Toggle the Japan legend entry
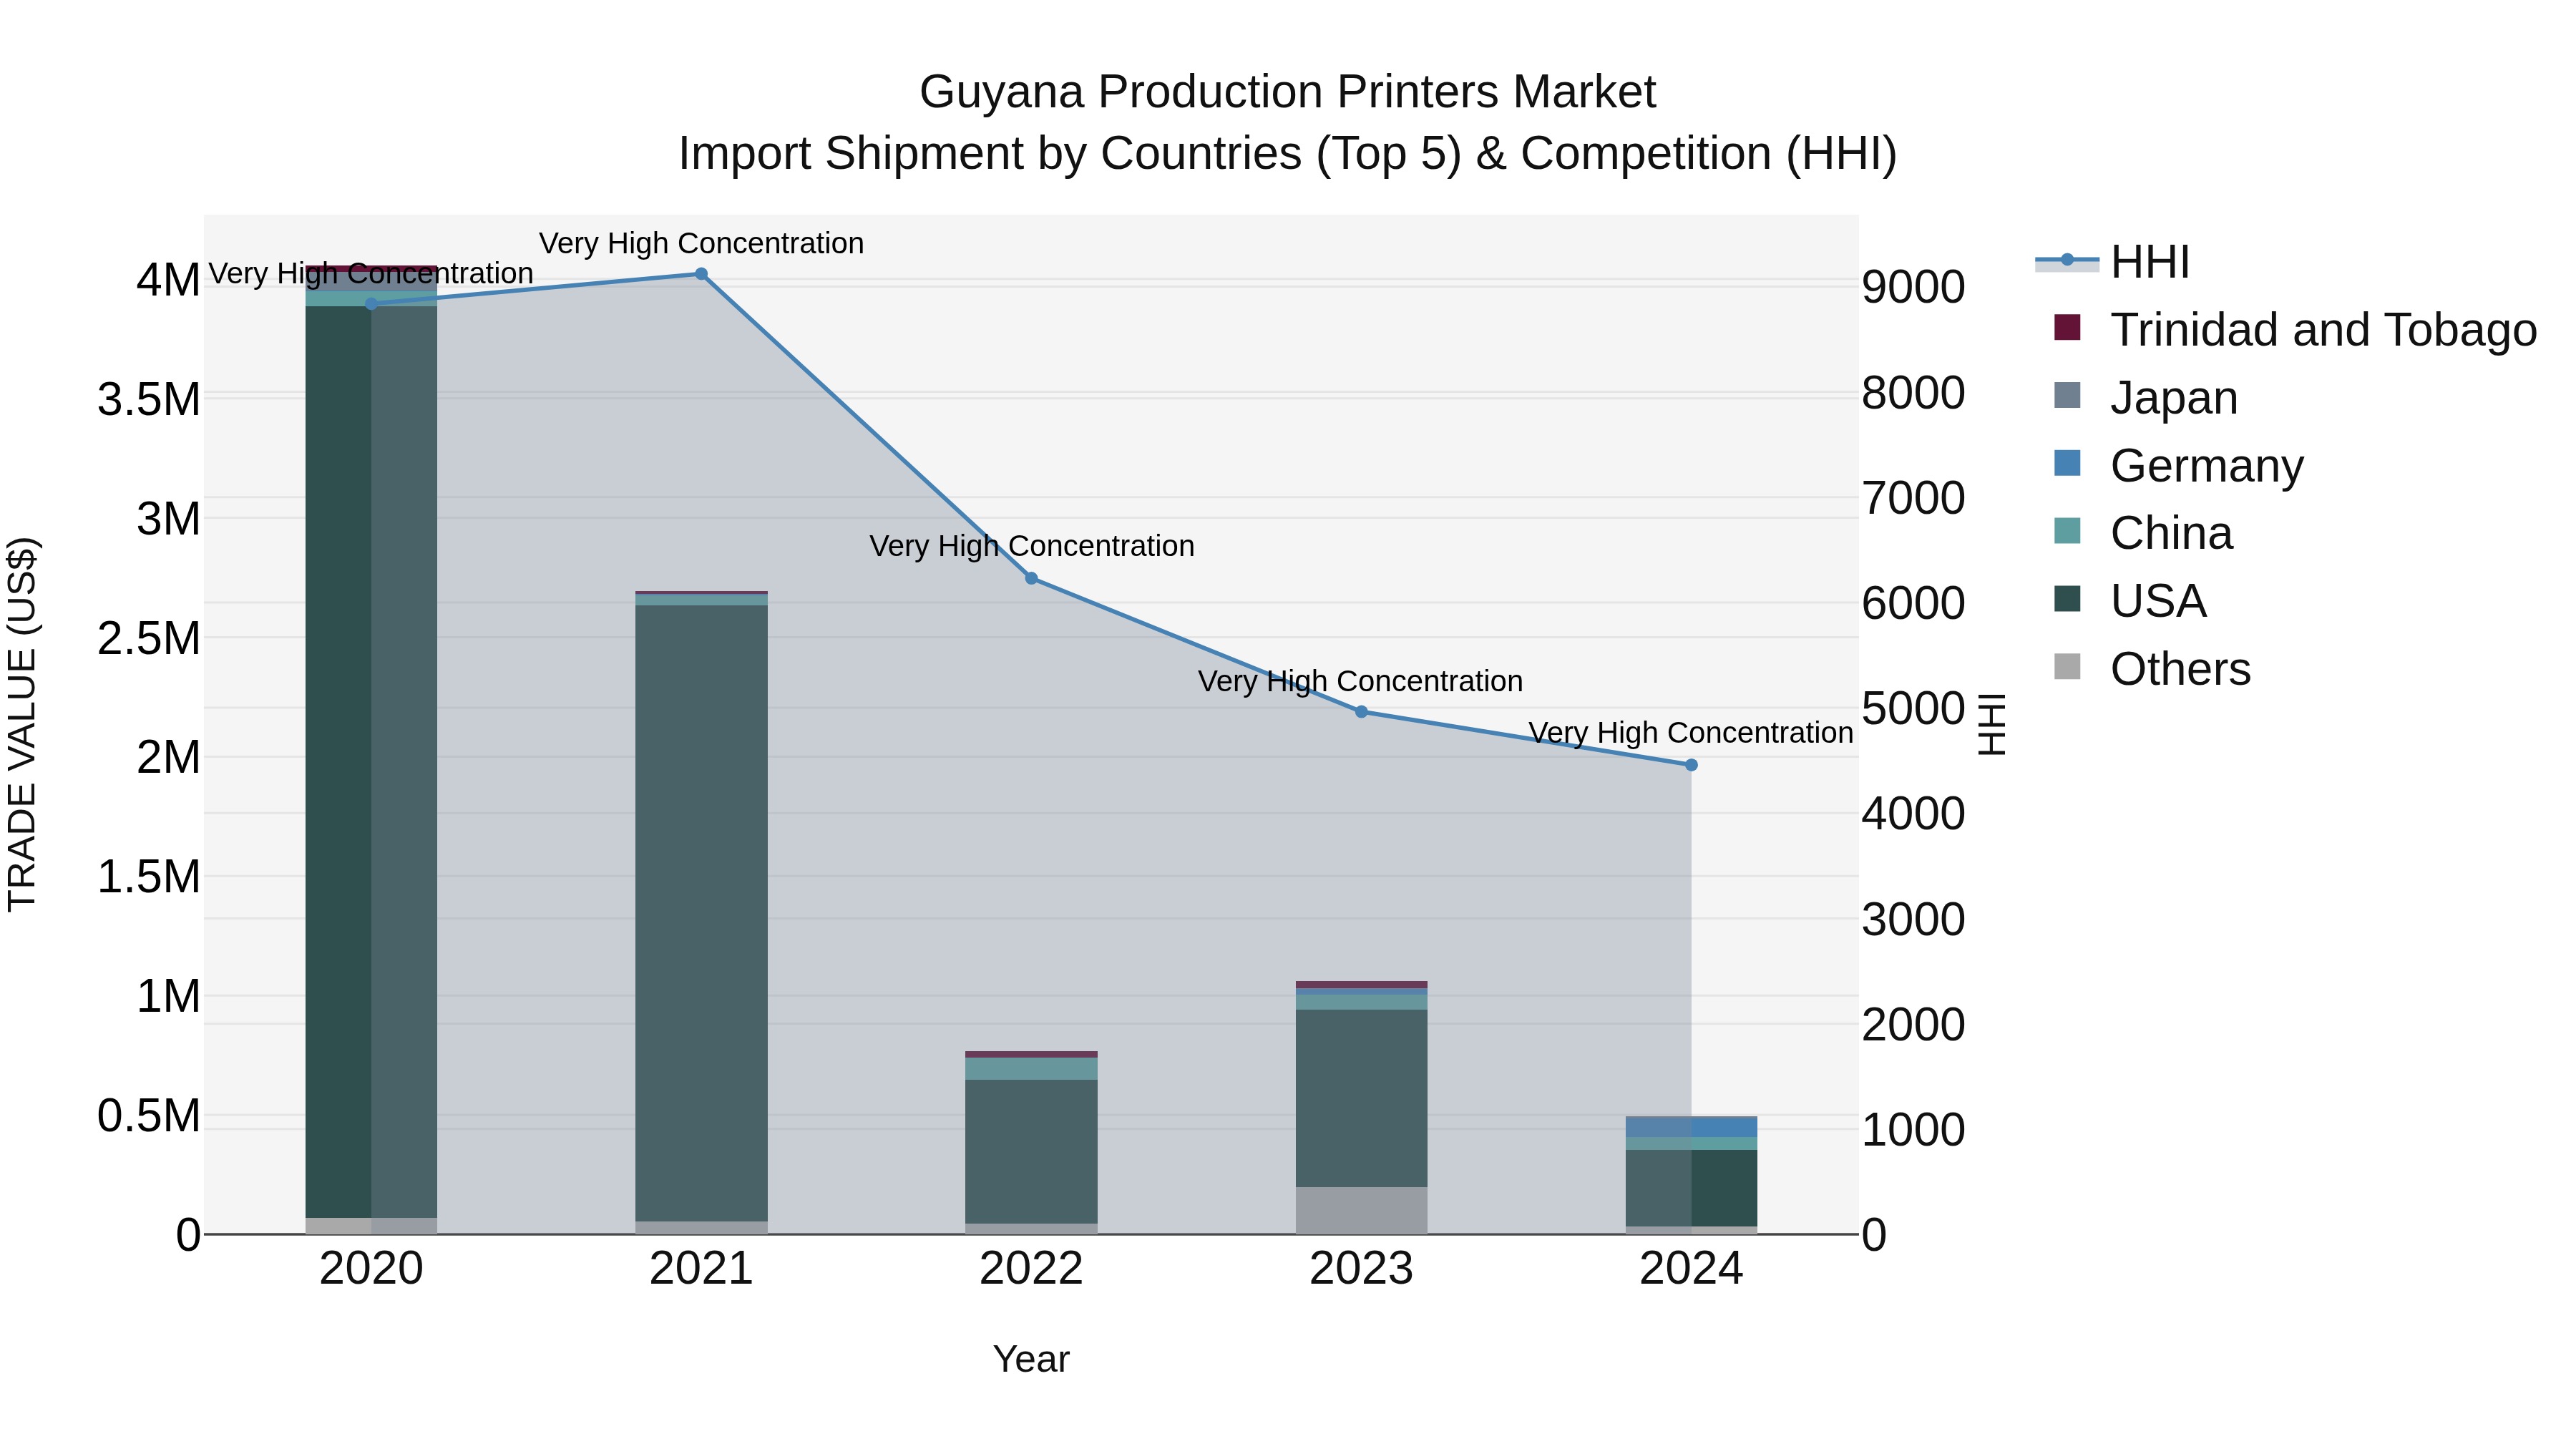Viewport: 2576px width, 1449px height. 2145,397
